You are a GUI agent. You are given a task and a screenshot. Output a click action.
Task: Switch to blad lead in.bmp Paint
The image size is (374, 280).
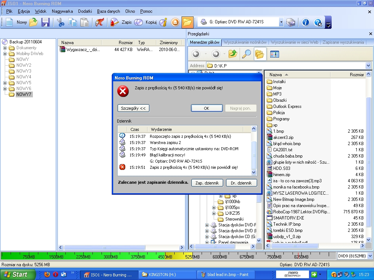(226, 275)
